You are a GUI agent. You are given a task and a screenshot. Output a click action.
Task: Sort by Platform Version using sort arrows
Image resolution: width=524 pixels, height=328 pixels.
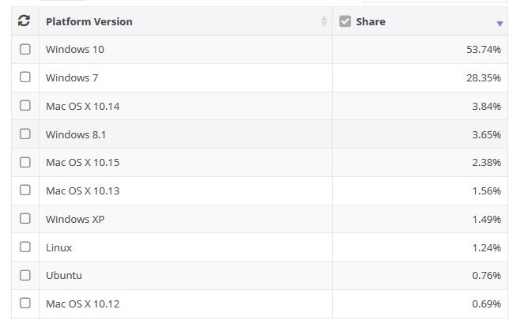(324, 21)
